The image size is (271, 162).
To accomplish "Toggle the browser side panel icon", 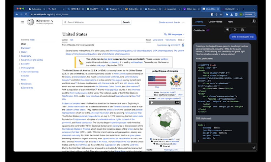I will tap(236, 15).
